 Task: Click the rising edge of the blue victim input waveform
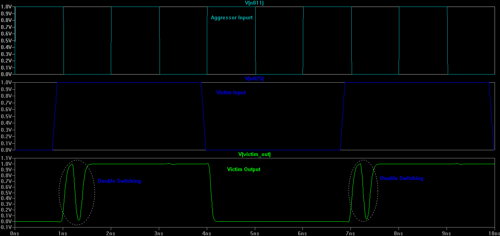click(55, 116)
